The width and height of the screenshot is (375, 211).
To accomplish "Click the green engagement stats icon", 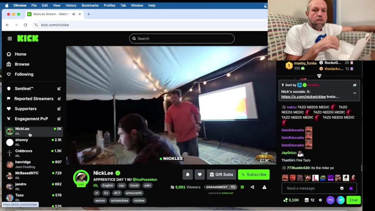I will [x=242, y=187].
